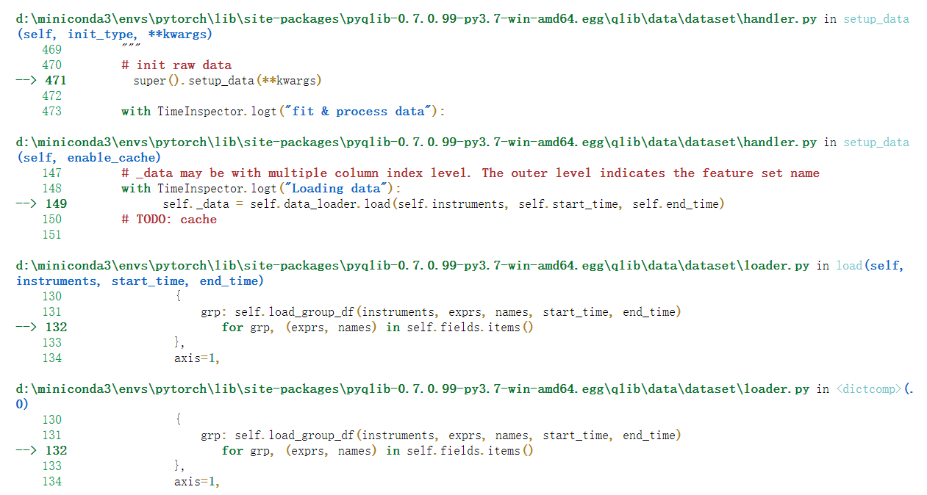Click the enable_cache parameter in second frame header
This screenshot has width=927, height=495.
pyautogui.click(x=112, y=157)
